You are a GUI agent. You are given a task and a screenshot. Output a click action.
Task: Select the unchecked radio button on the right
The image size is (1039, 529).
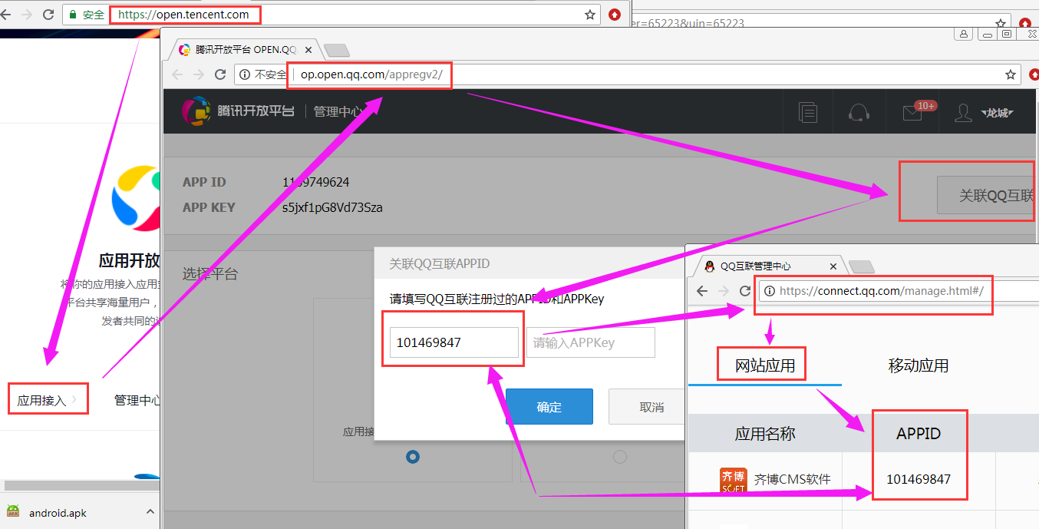[620, 457]
